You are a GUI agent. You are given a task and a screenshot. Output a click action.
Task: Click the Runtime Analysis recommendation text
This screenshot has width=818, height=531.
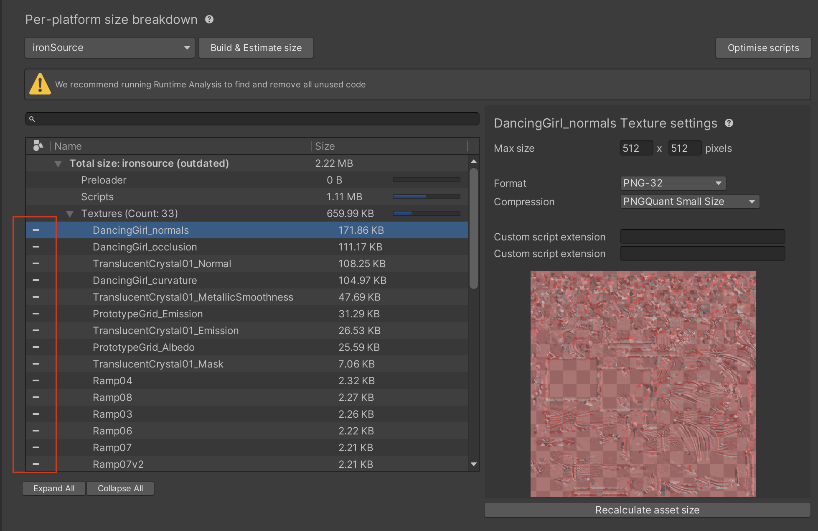pyautogui.click(x=211, y=84)
